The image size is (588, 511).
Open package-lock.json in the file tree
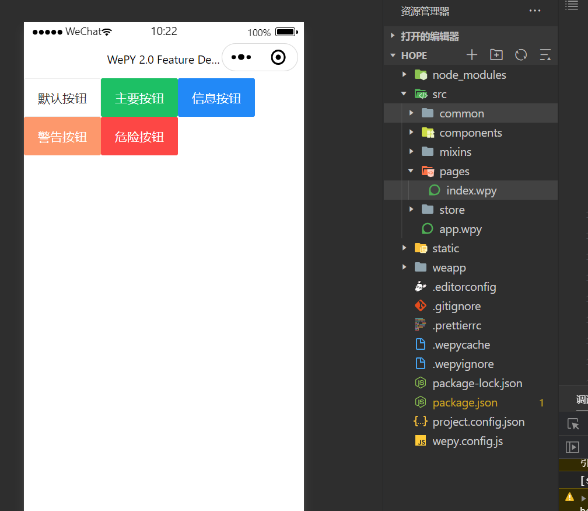click(x=477, y=383)
